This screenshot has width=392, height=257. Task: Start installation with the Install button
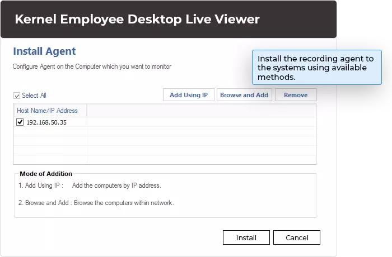coord(246,237)
